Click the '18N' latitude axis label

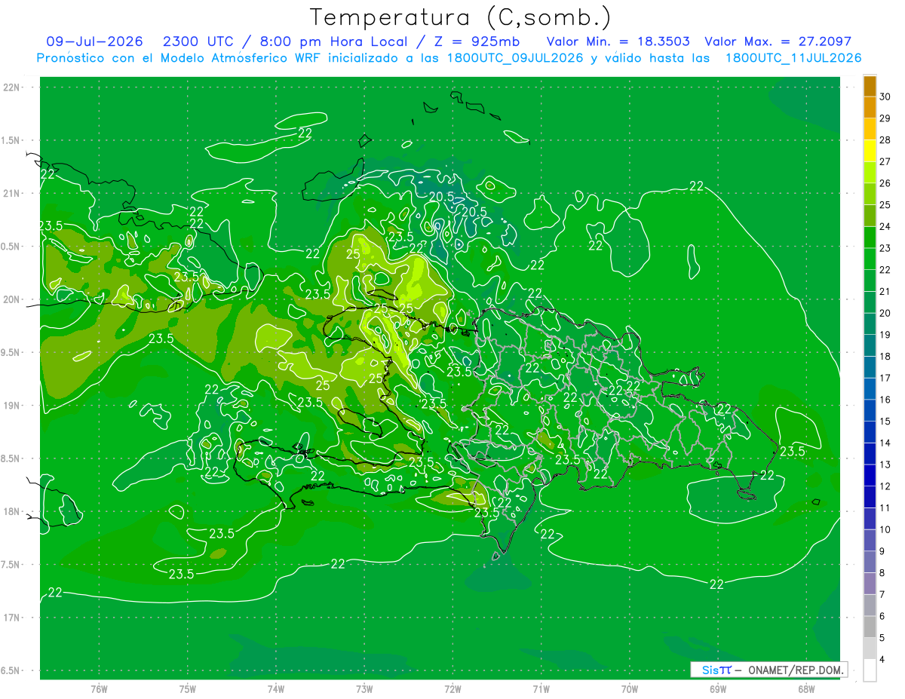point(13,511)
